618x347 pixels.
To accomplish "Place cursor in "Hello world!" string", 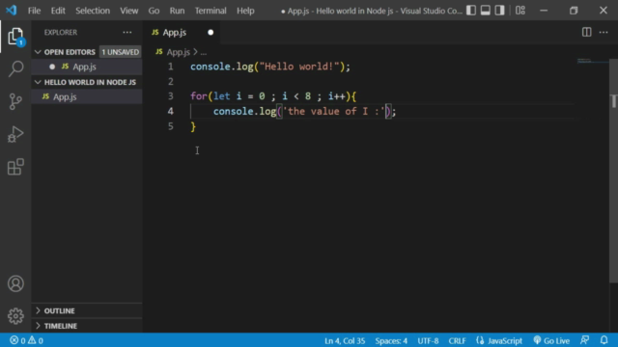I will tap(298, 67).
